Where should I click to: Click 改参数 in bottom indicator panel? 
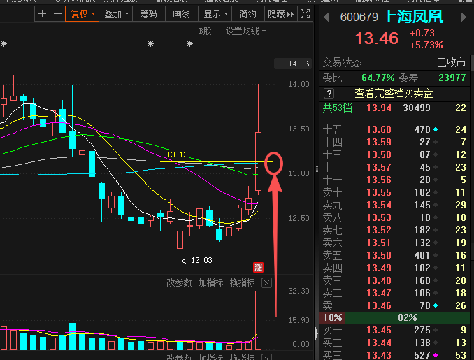click(x=179, y=357)
